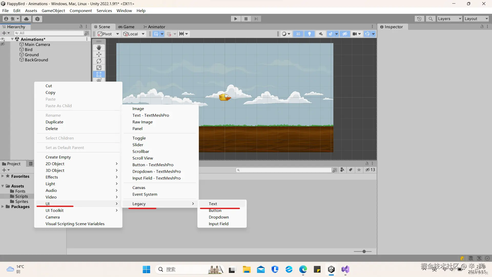Click the Pause button
Image resolution: width=492 pixels, height=277 pixels.
click(246, 19)
